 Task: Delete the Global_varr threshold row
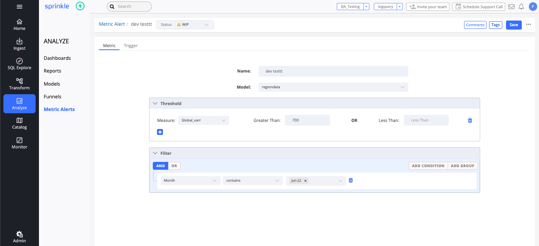click(470, 120)
